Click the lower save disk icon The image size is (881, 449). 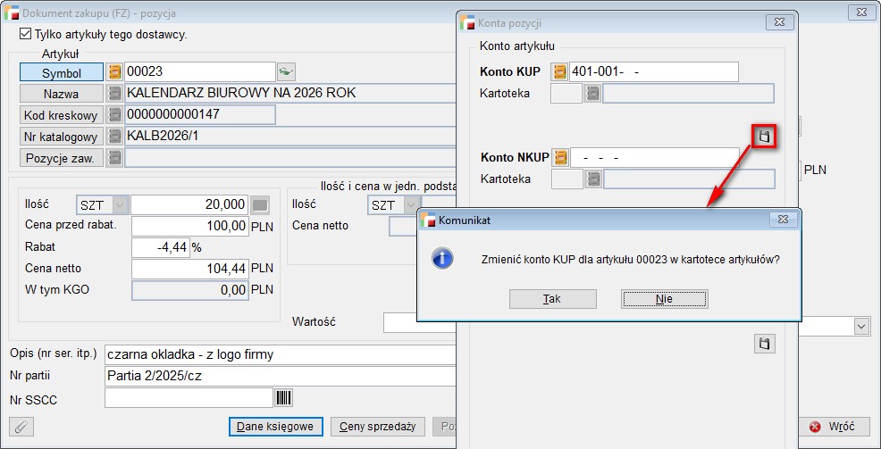pyautogui.click(x=764, y=344)
